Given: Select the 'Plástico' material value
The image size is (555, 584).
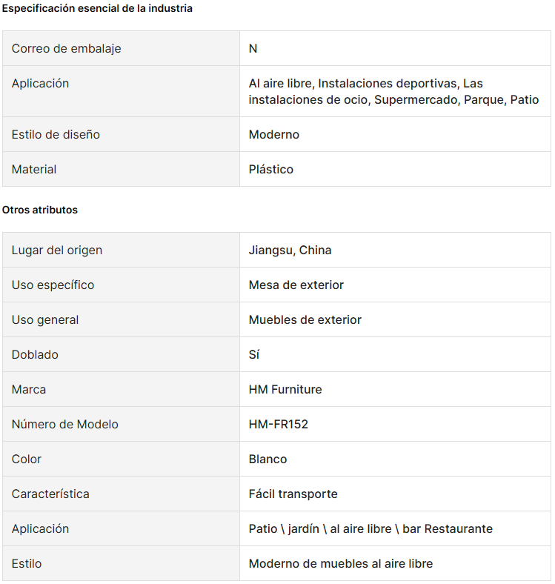Looking at the screenshot, I should pos(271,169).
